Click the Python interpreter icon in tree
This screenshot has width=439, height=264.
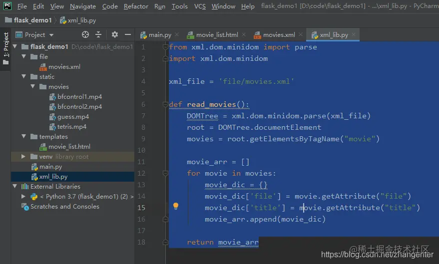pyautogui.click(x=34, y=197)
